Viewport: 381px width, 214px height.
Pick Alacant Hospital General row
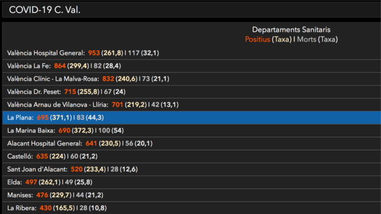[x=192, y=143]
